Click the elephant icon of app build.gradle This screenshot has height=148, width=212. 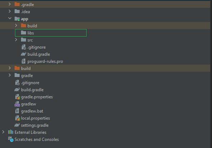24,54
